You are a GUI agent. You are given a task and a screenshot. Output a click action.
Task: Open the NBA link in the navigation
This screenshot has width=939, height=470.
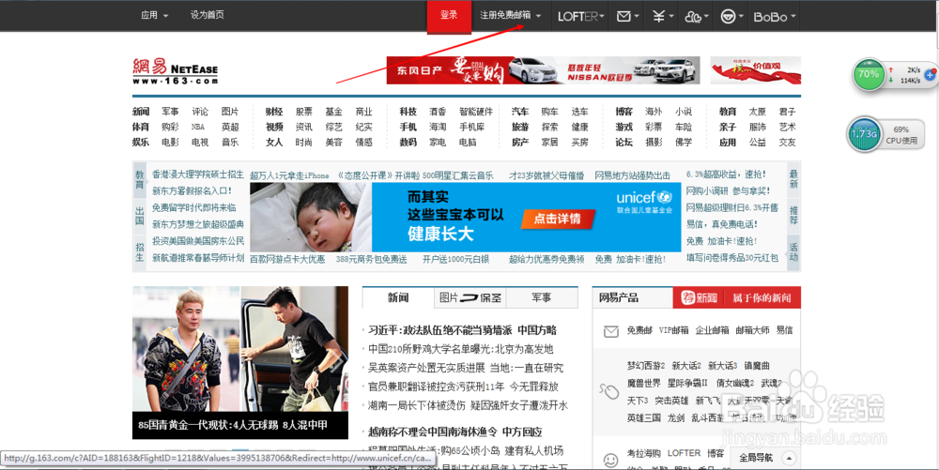pyautogui.click(x=198, y=128)
